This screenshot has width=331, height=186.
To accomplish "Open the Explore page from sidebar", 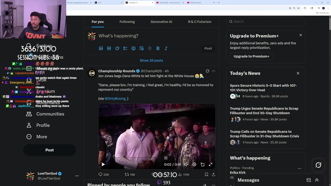I will pyautogui.click(x=39, y=46).
